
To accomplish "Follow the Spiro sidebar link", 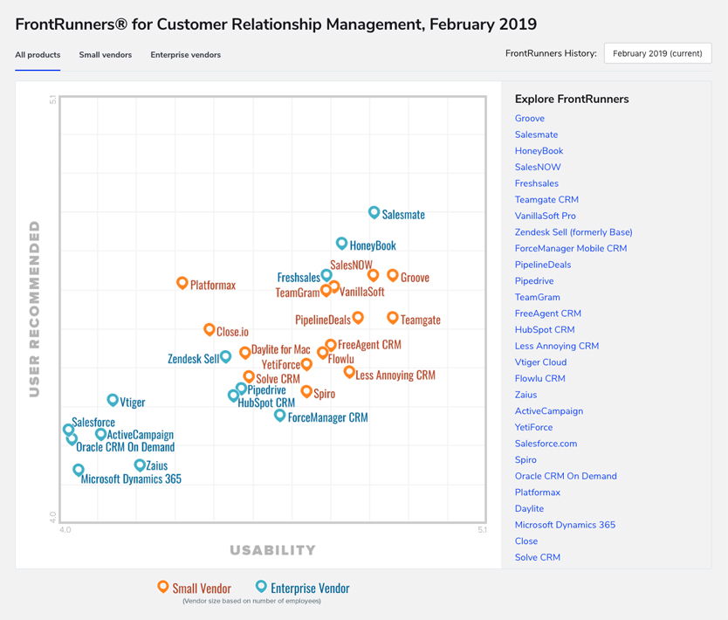I will click(525, 460).
